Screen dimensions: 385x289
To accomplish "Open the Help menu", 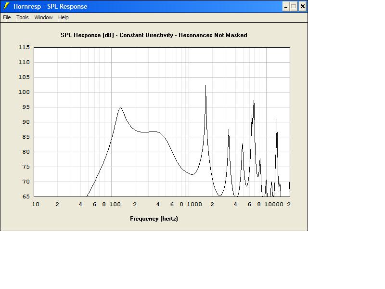I will (x=64, y=17).
